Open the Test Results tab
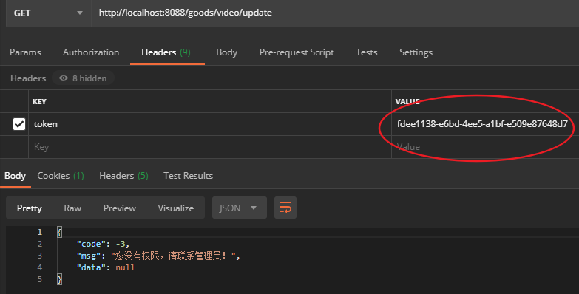The height and width of the screenshot is (294, 579). (188, 176)
